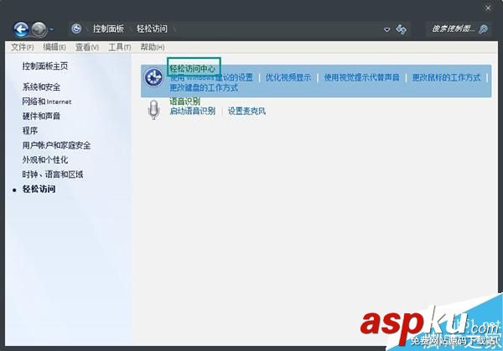Click the Control Panel icon in the address bar
The height and width of the screenshot is (351, 503).
tap(76, 29)
